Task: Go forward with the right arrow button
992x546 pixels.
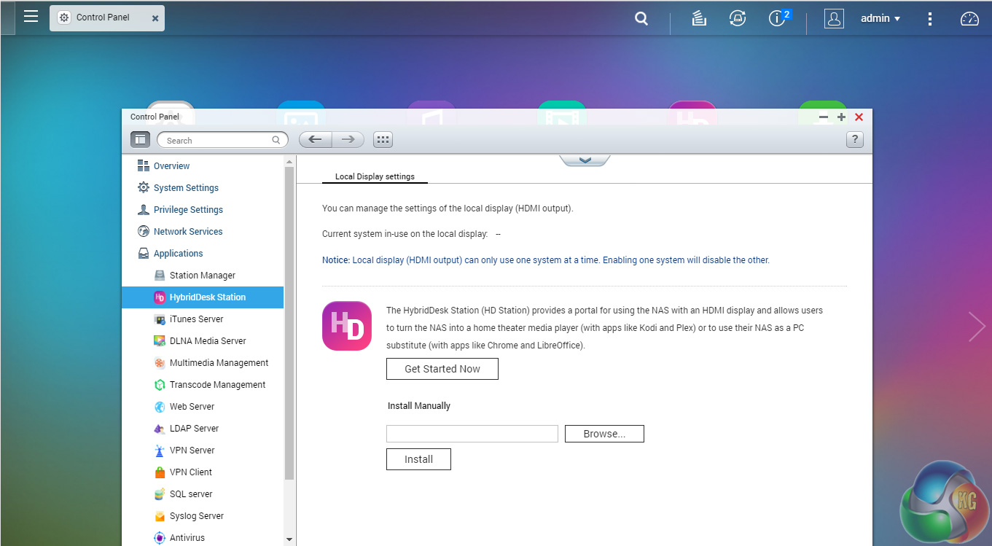Action: (348, 140)
